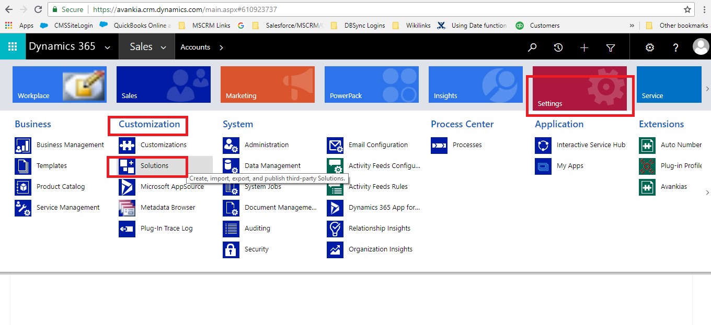Open Solutions under Customization
711x325 pixels.
pyautogui.click(x=154, y=166)
